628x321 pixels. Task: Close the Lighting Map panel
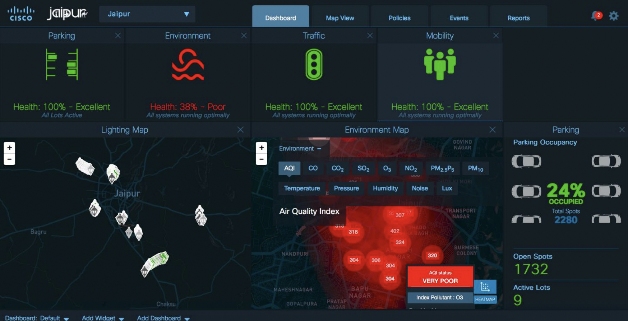240,130
